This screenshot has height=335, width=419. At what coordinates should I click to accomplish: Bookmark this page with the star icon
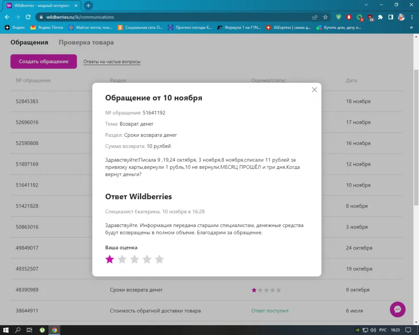[325, 17]
